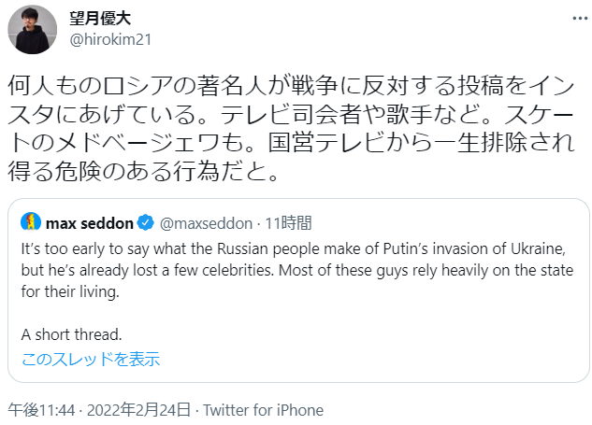This screenshot has height=425, width=592.
Task: Click max seddon's small avatar icon
Action: [30, 223]
